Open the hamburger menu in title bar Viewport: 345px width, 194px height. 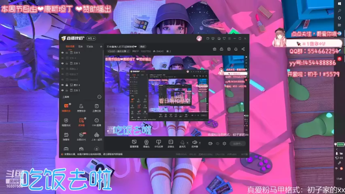tap(229, 38)
